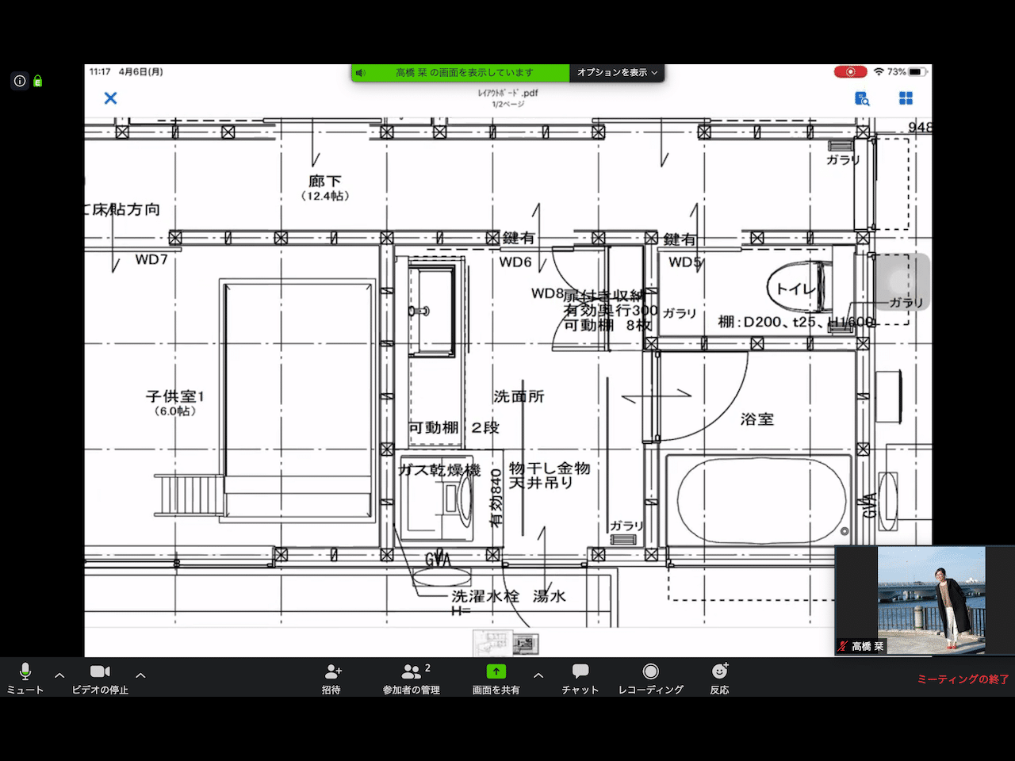This screenshot has width=1015, height=761.
Task: Stop video with ビデオの停止 button
Action: click(100, 678)
